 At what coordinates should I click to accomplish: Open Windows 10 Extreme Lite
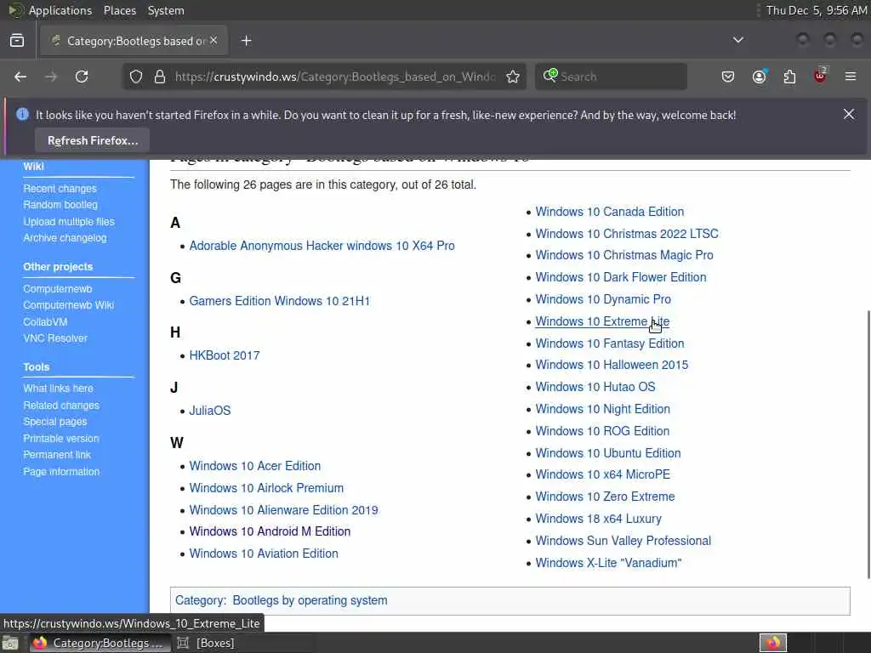tap(603, 321)
